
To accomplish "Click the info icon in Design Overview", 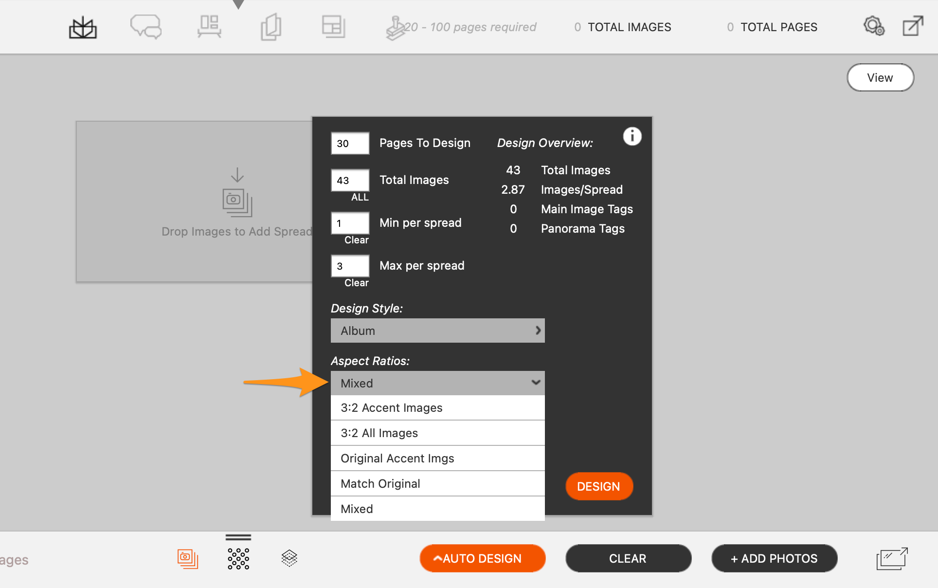I will (x=632, y=136).
